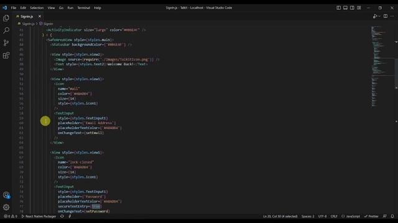Click the secureTextEntry true line
The height and width of the screenshot is (223, 398).
[x=80, y=206]
